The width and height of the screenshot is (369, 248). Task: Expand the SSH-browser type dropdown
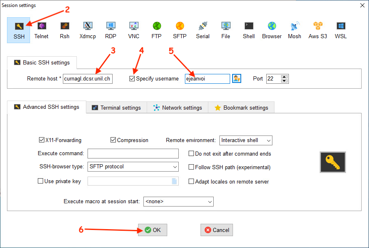pyautogui.click(x=133, y=167)
